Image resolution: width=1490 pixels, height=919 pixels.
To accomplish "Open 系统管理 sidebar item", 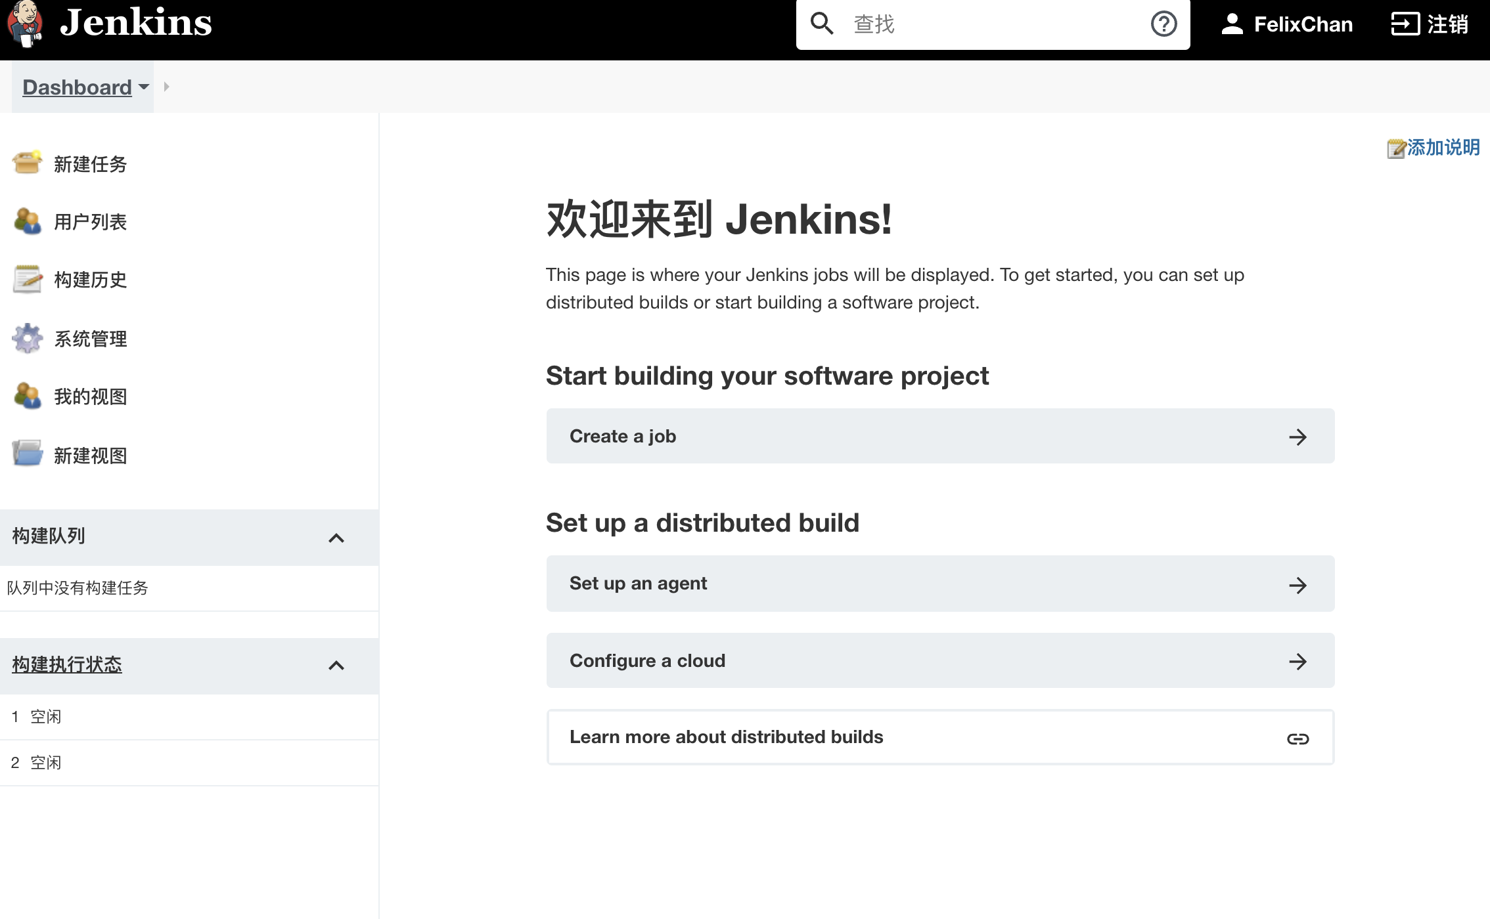I will tap(90, 339).
